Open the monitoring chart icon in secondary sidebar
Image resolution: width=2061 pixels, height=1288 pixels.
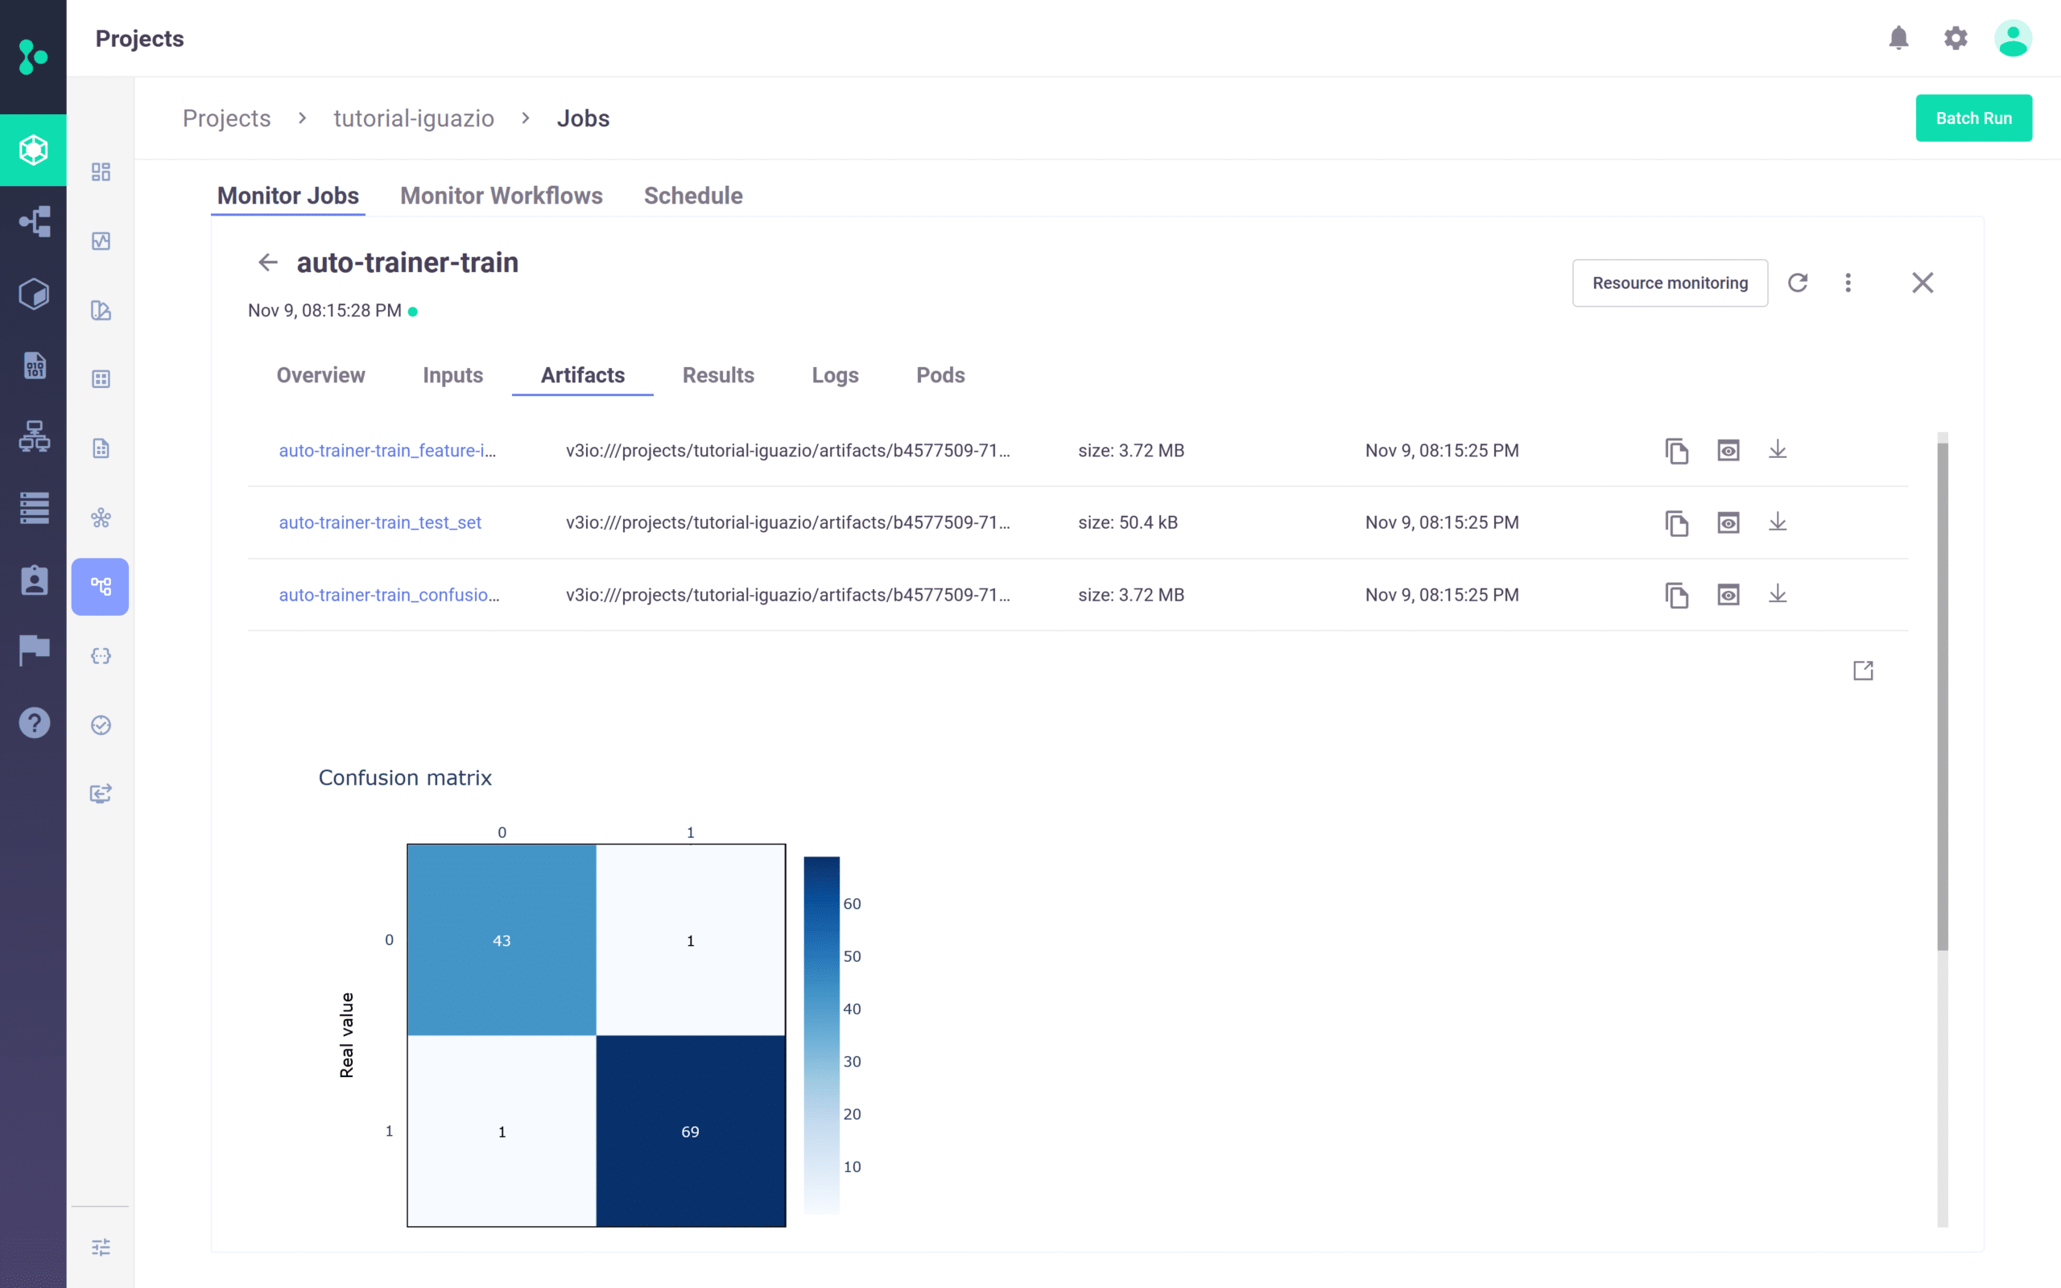[x=101, y=241]
